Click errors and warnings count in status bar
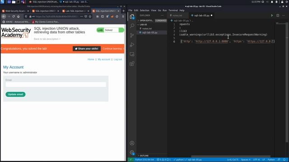The height and width of the screenshot is (162, 289). pos(163,160)
